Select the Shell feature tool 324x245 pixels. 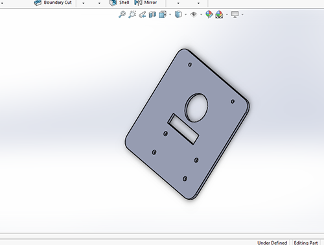tap(119, 3)
